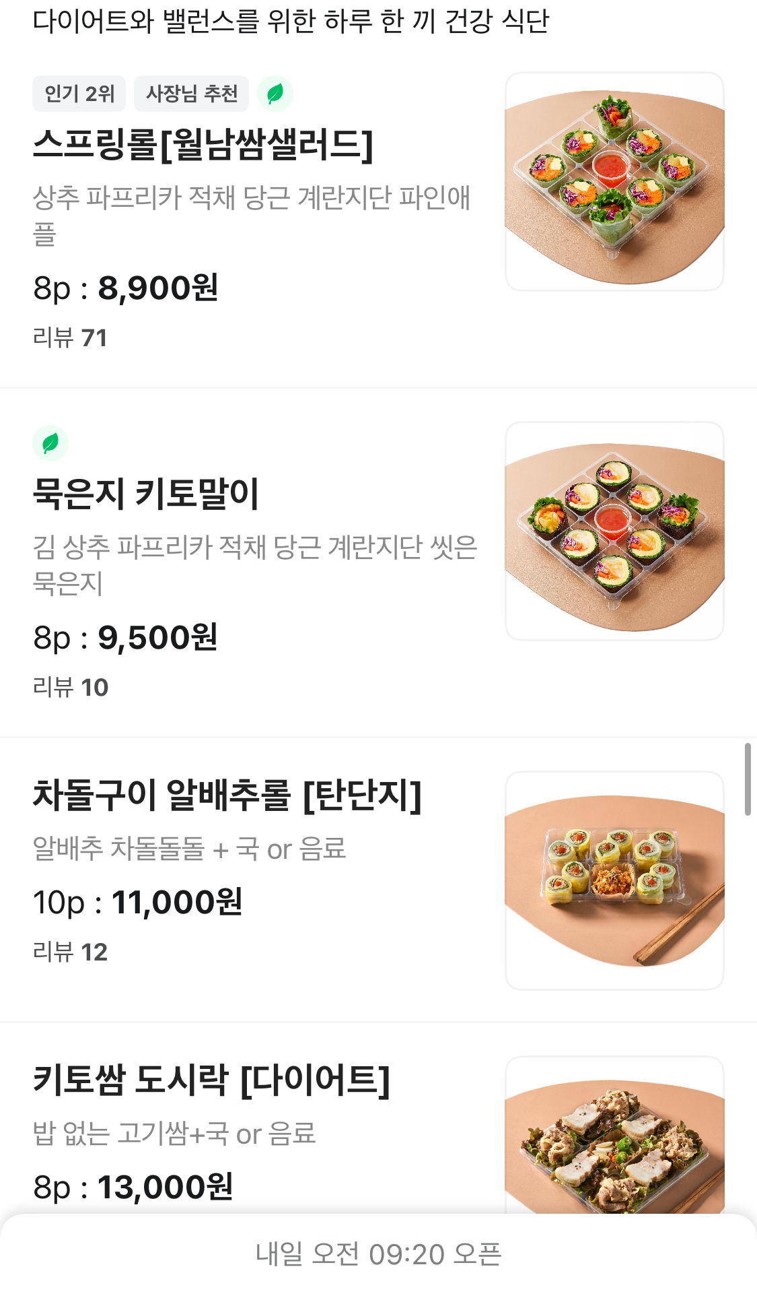Tap green leaf icon beside 사장님 추천 badge

[x=275, y=94]
